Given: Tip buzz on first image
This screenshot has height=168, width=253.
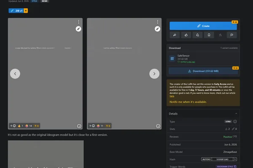Looking at the screenshot, I should (x=37, y=126).
